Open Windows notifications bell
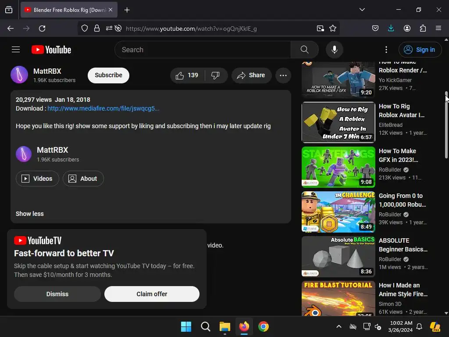Image resolution: width=449 pixels, height=337 pixels. 419,326
